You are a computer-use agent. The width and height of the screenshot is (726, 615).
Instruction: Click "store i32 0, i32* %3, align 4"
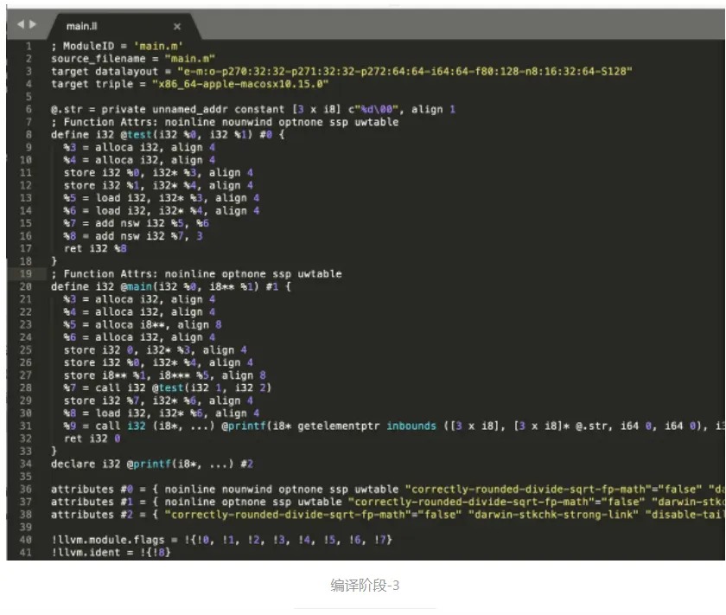pyautogui.click(x=155, y=350)
